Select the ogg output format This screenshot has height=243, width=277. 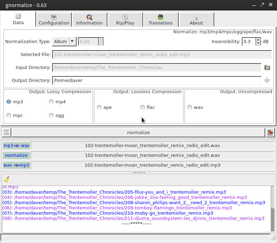(51, 116)
